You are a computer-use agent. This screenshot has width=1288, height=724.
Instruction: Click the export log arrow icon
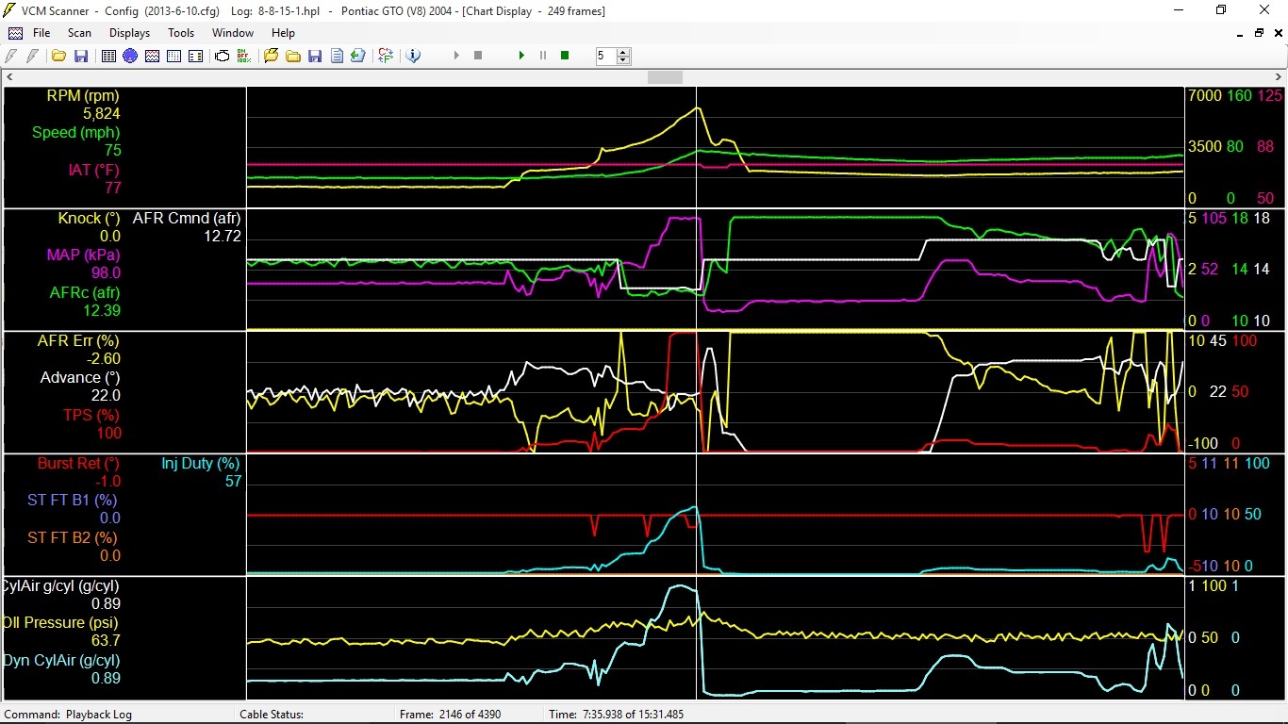(x=358, y=56)
